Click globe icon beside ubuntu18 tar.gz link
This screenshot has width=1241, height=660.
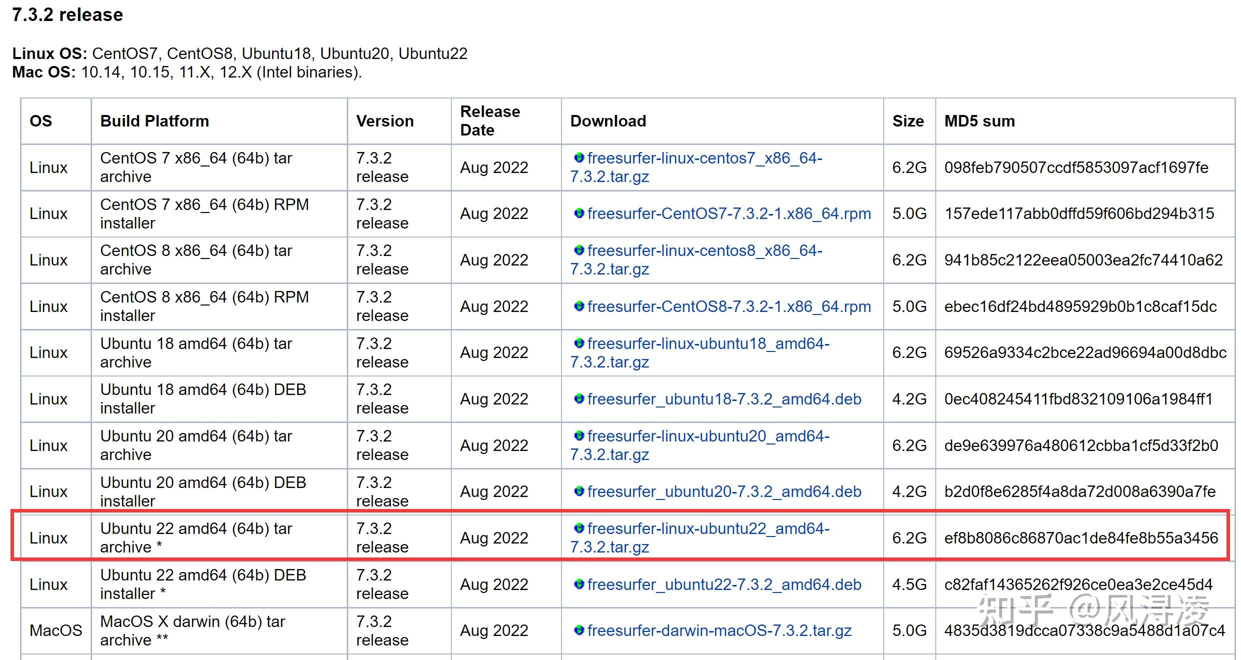click(x=579, y=343)
